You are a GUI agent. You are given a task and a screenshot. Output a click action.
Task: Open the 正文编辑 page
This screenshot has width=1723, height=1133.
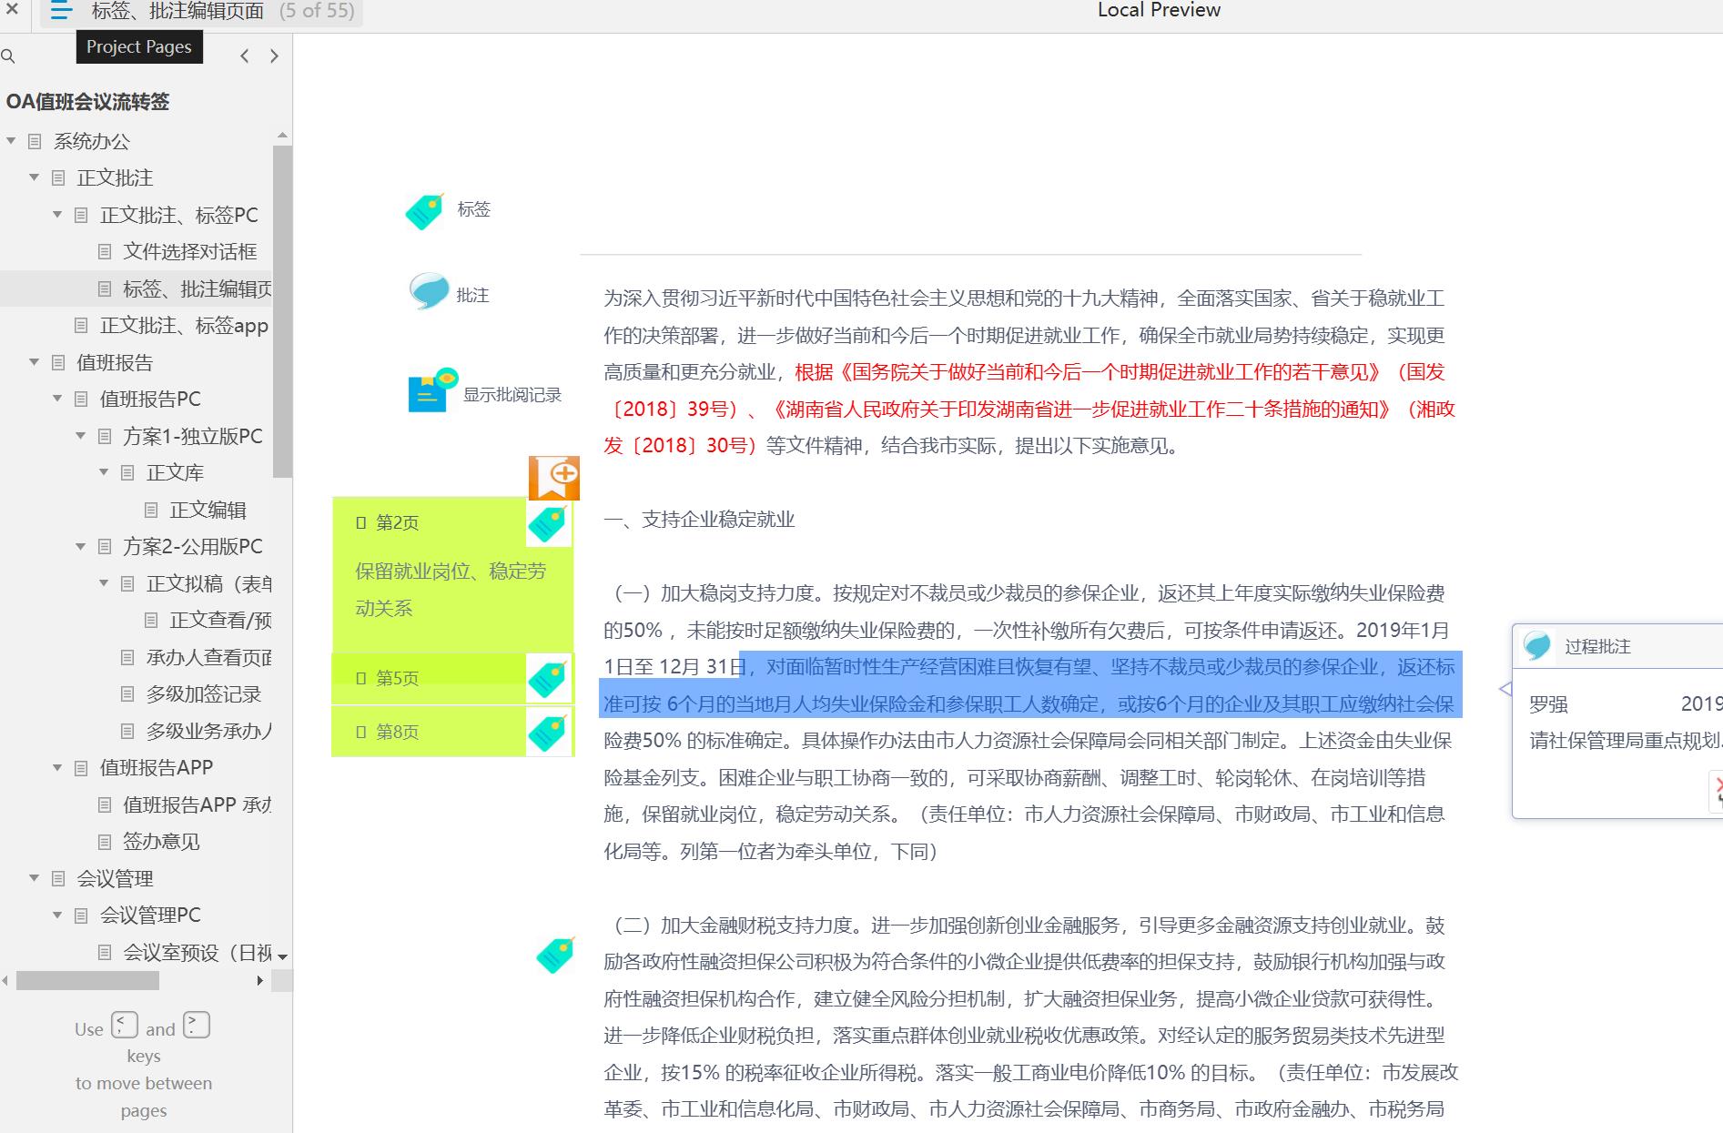point(208,510)
